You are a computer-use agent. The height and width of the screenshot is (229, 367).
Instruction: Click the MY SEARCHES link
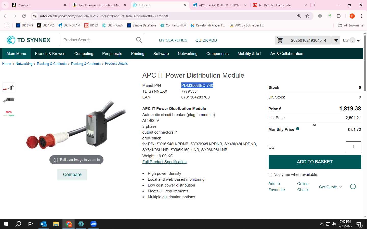point(173,40)
